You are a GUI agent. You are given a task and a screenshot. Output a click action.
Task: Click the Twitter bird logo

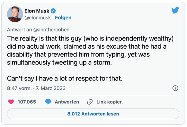pyautogui.click(x=175, y=10)
